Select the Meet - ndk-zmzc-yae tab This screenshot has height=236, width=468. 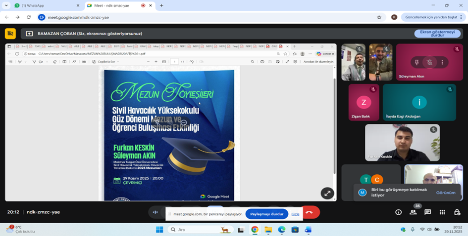[113, 5]
